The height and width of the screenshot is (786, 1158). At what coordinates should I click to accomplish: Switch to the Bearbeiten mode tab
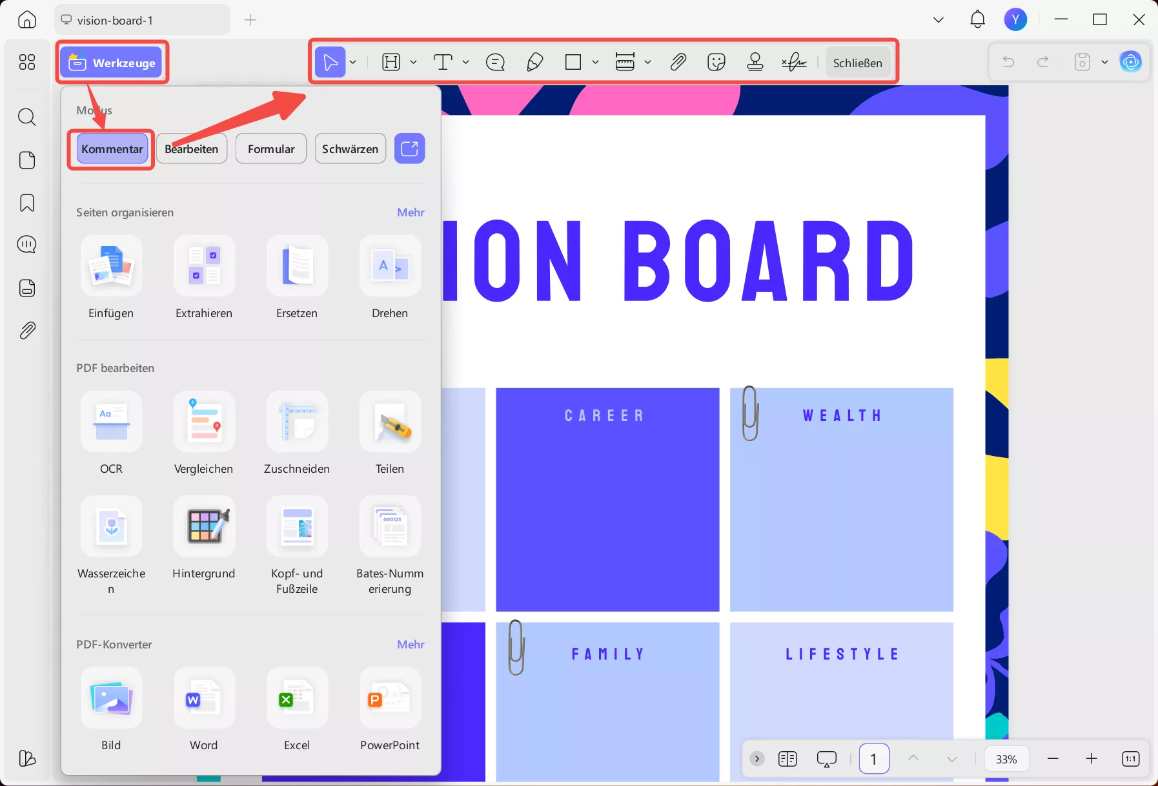(191, 149)
